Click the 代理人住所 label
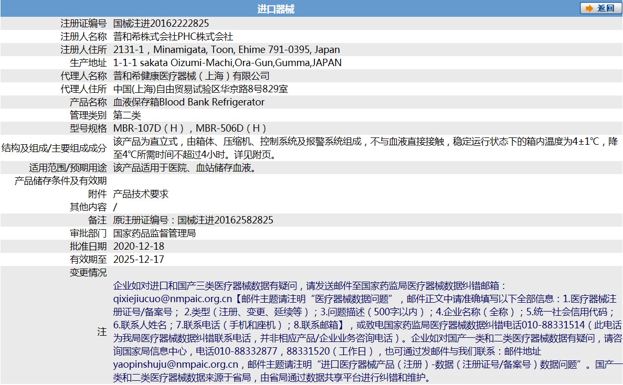623x385 pixels. coord(83,89)
